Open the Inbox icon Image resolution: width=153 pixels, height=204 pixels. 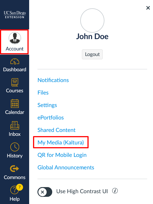pyautogui.click(x=15, y=125)
